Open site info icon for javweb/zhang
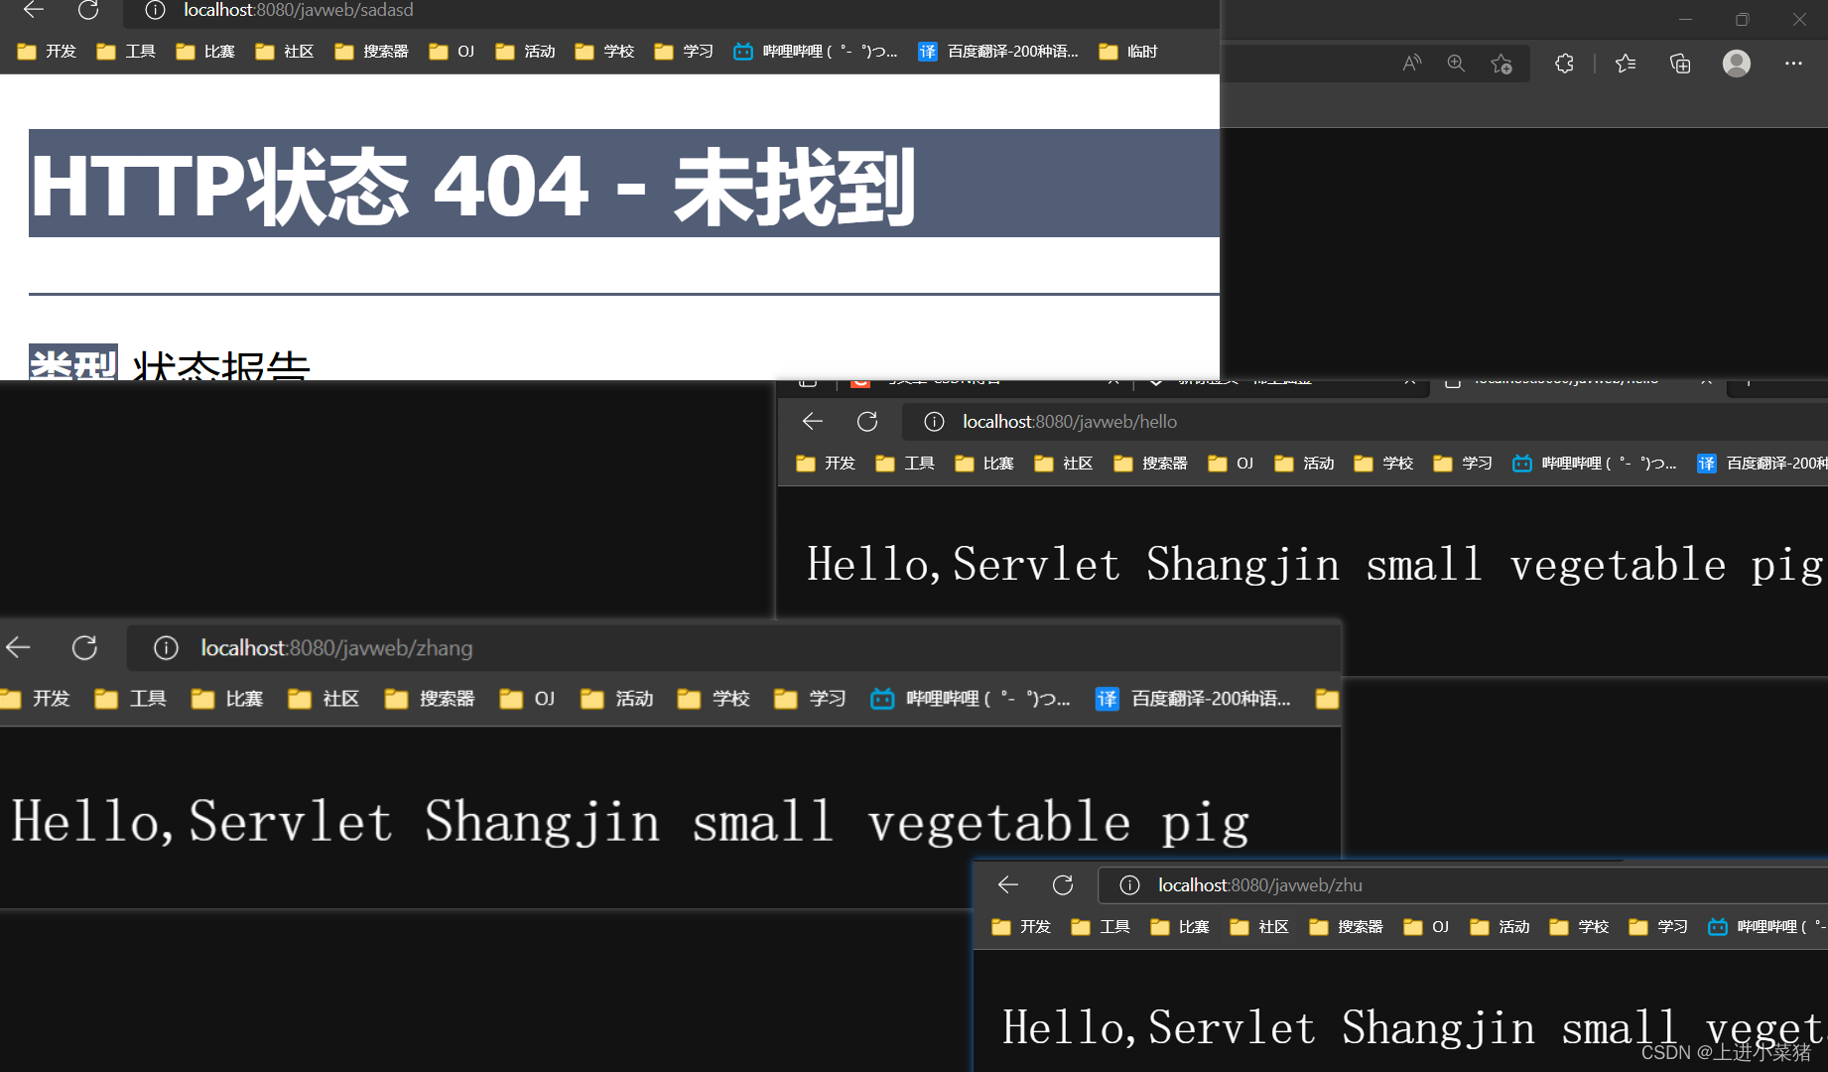Viewport: 1828px width, 1072px height. tap(166, 648)
